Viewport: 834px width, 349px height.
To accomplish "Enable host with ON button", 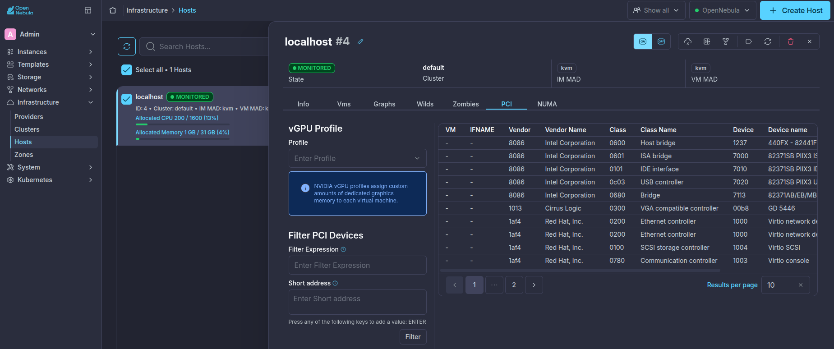I will coord(643,41).
